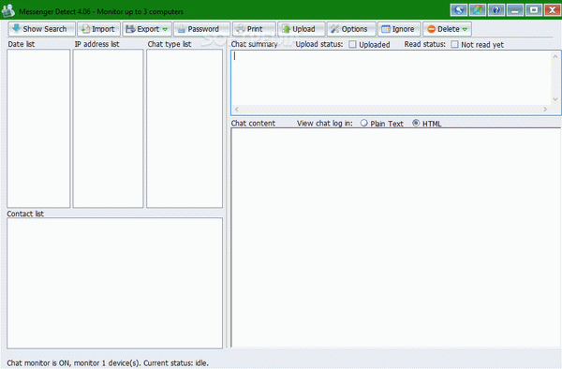Click inside the Contact list box
The width and height of the screenshot is (562, 369).
coord(114,283)
